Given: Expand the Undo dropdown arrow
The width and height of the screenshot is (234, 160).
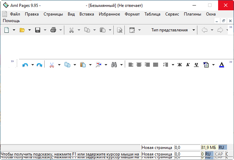Looking at the screenshot, I should pos(32,65).
